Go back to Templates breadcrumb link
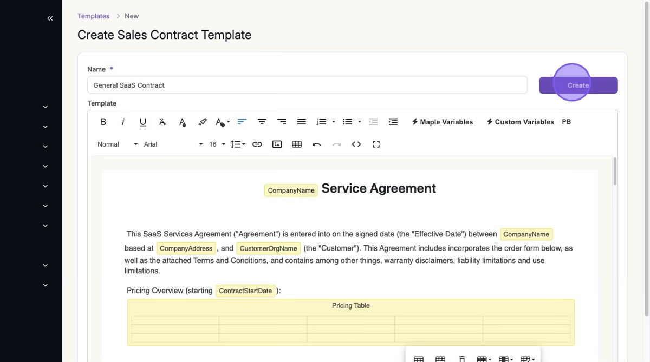 tap(93, 16)
